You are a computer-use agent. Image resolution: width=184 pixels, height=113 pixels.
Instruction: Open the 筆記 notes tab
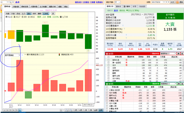pos(66,7)
